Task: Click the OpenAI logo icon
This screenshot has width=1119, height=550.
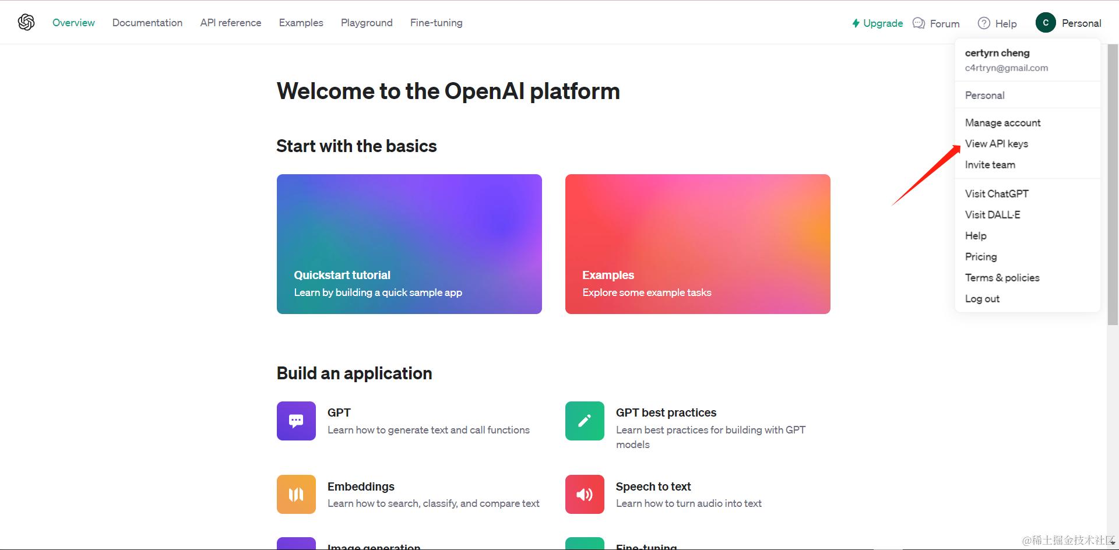Action: (x=26, y=22)
